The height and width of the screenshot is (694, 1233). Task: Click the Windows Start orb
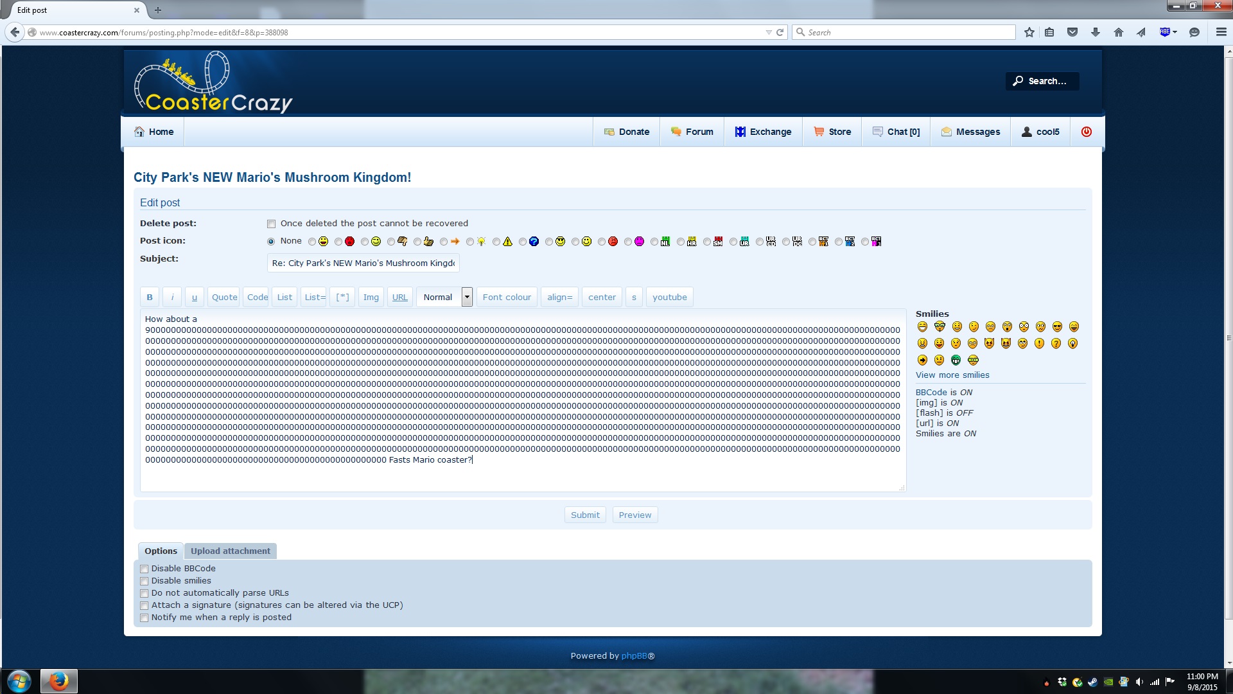pos(19,681)
